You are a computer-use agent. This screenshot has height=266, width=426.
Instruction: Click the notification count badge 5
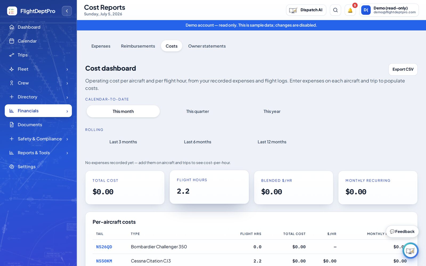click(x=355, y=5)
